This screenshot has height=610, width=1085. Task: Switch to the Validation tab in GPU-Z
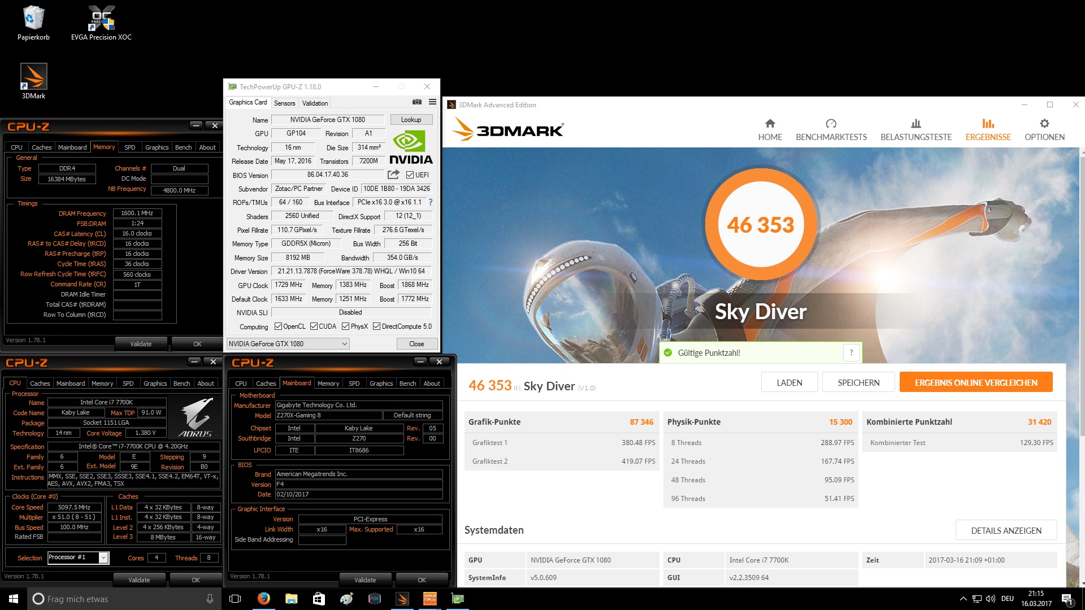point(315,103)
